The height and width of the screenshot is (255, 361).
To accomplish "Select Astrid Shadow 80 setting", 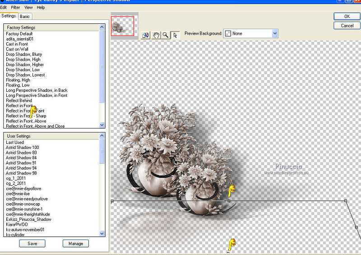I will click(x=21, y=152).
